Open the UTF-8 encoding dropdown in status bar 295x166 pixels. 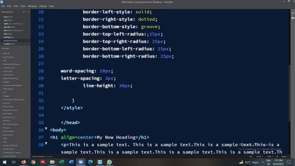259,157
